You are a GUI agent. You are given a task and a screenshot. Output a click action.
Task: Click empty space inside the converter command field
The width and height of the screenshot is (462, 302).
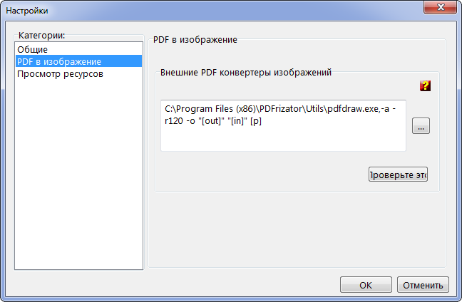pyautogui.click(x=285, y=139)
